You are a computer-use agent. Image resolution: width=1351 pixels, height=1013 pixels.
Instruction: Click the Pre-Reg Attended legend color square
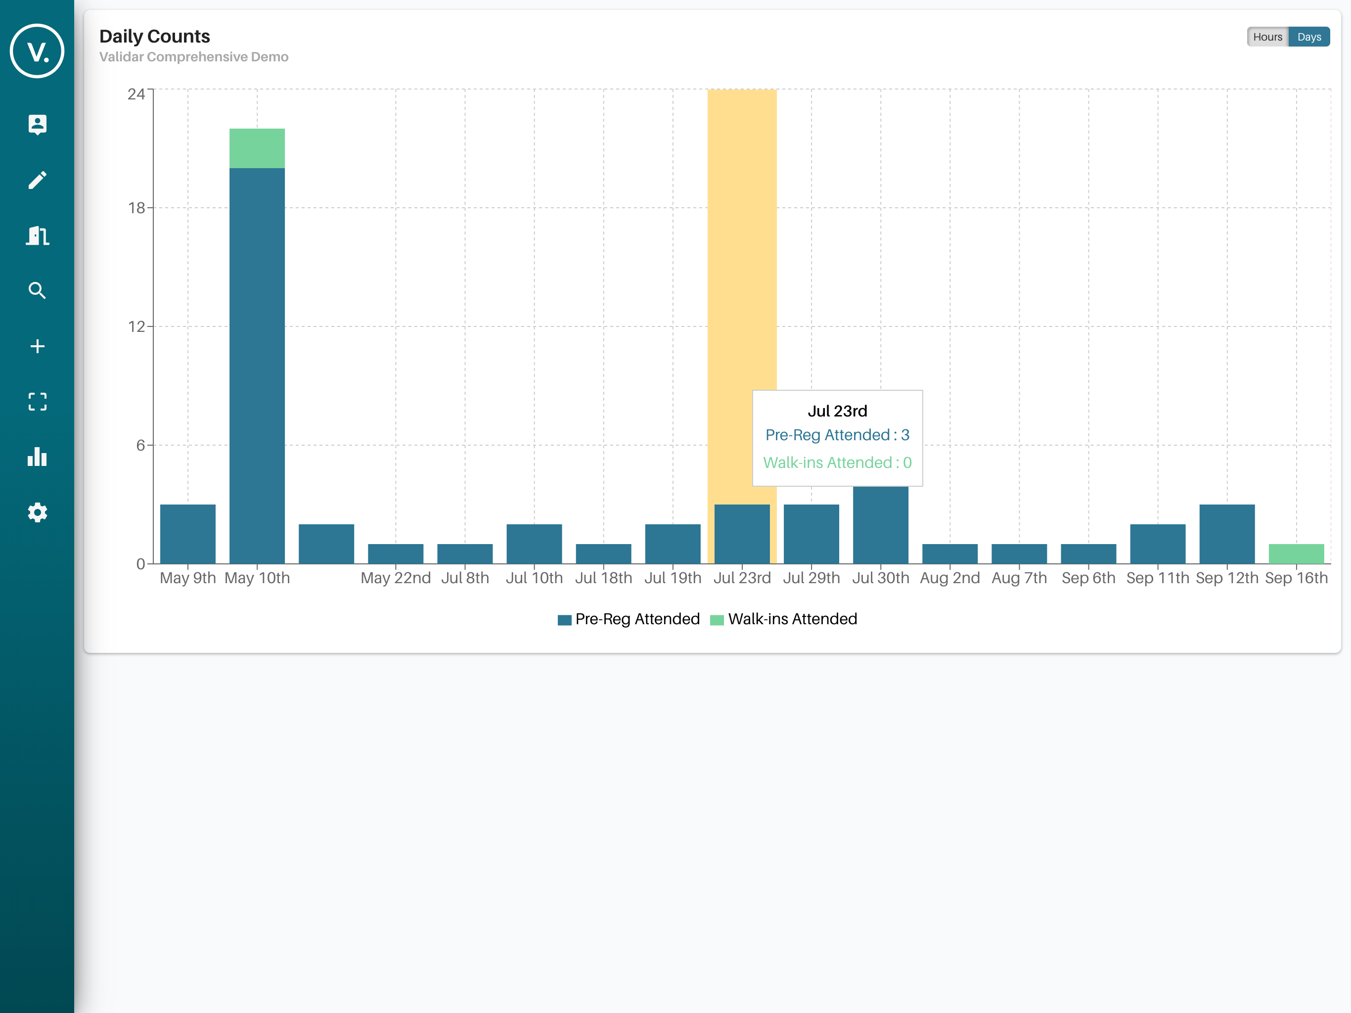pyautogui.click(x=564, y=620)
